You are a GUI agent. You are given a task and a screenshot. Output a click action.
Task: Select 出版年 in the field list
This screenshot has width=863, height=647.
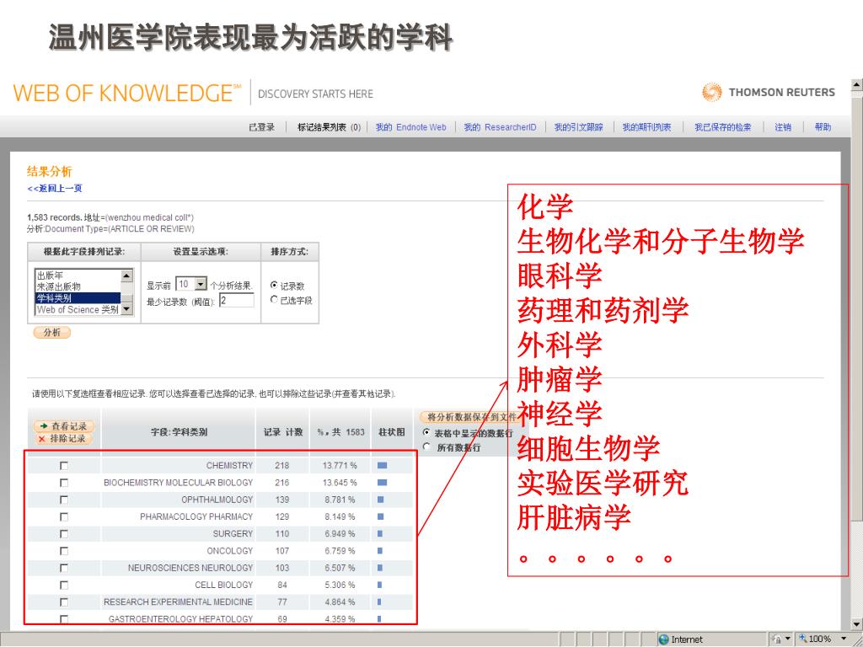tap(78, 275)
